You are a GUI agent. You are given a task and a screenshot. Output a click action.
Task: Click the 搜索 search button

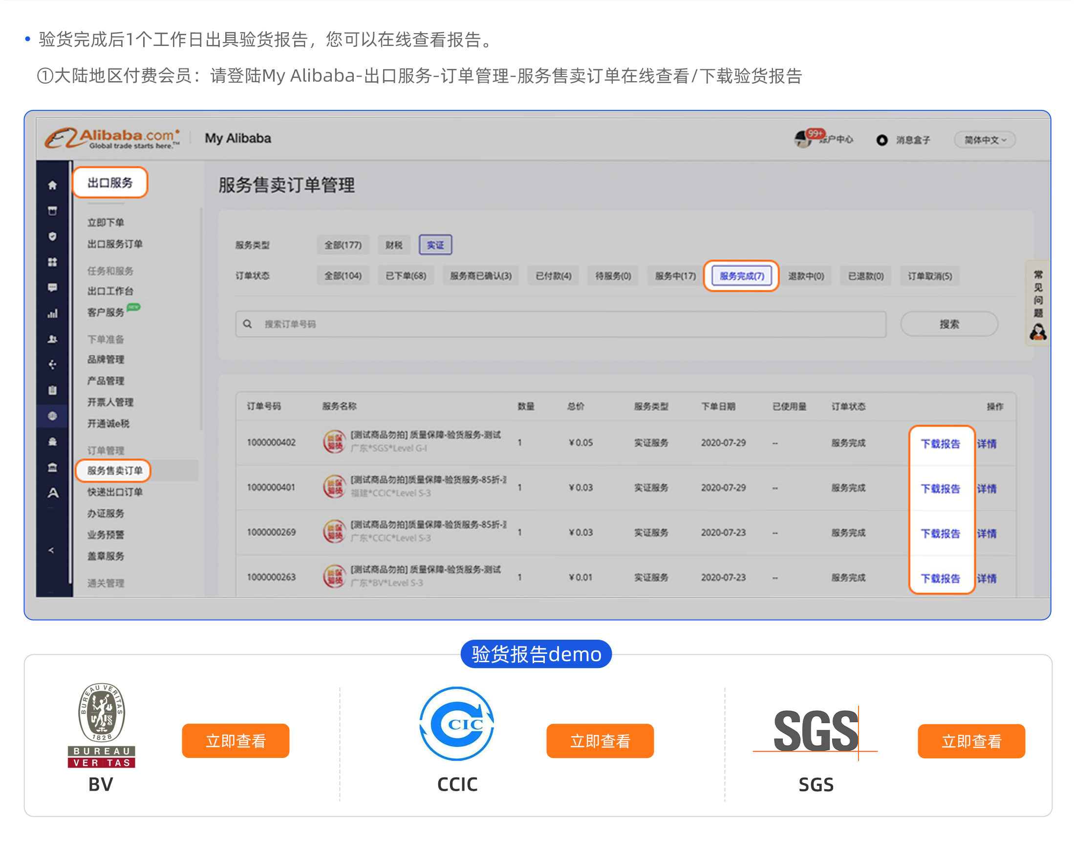tap(948, 324)
